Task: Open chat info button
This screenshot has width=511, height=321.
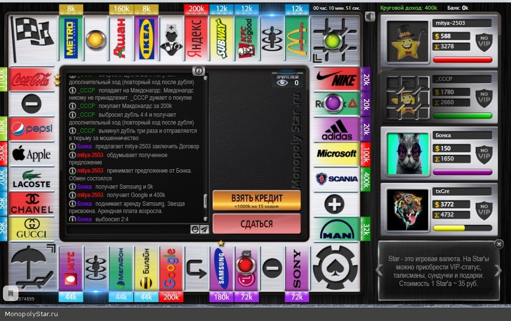Action: [199, 71]
